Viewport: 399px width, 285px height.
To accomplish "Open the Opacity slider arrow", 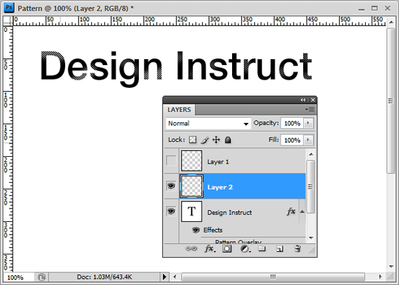I will click(x=309, y=123).
